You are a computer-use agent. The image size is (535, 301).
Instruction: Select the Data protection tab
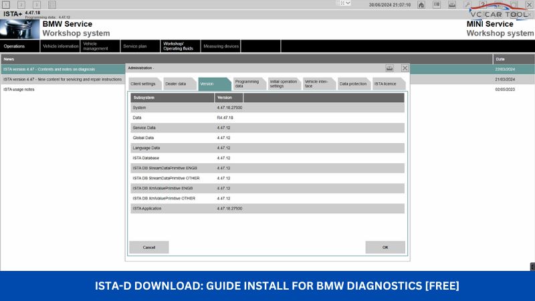click(x=352, y=84)
